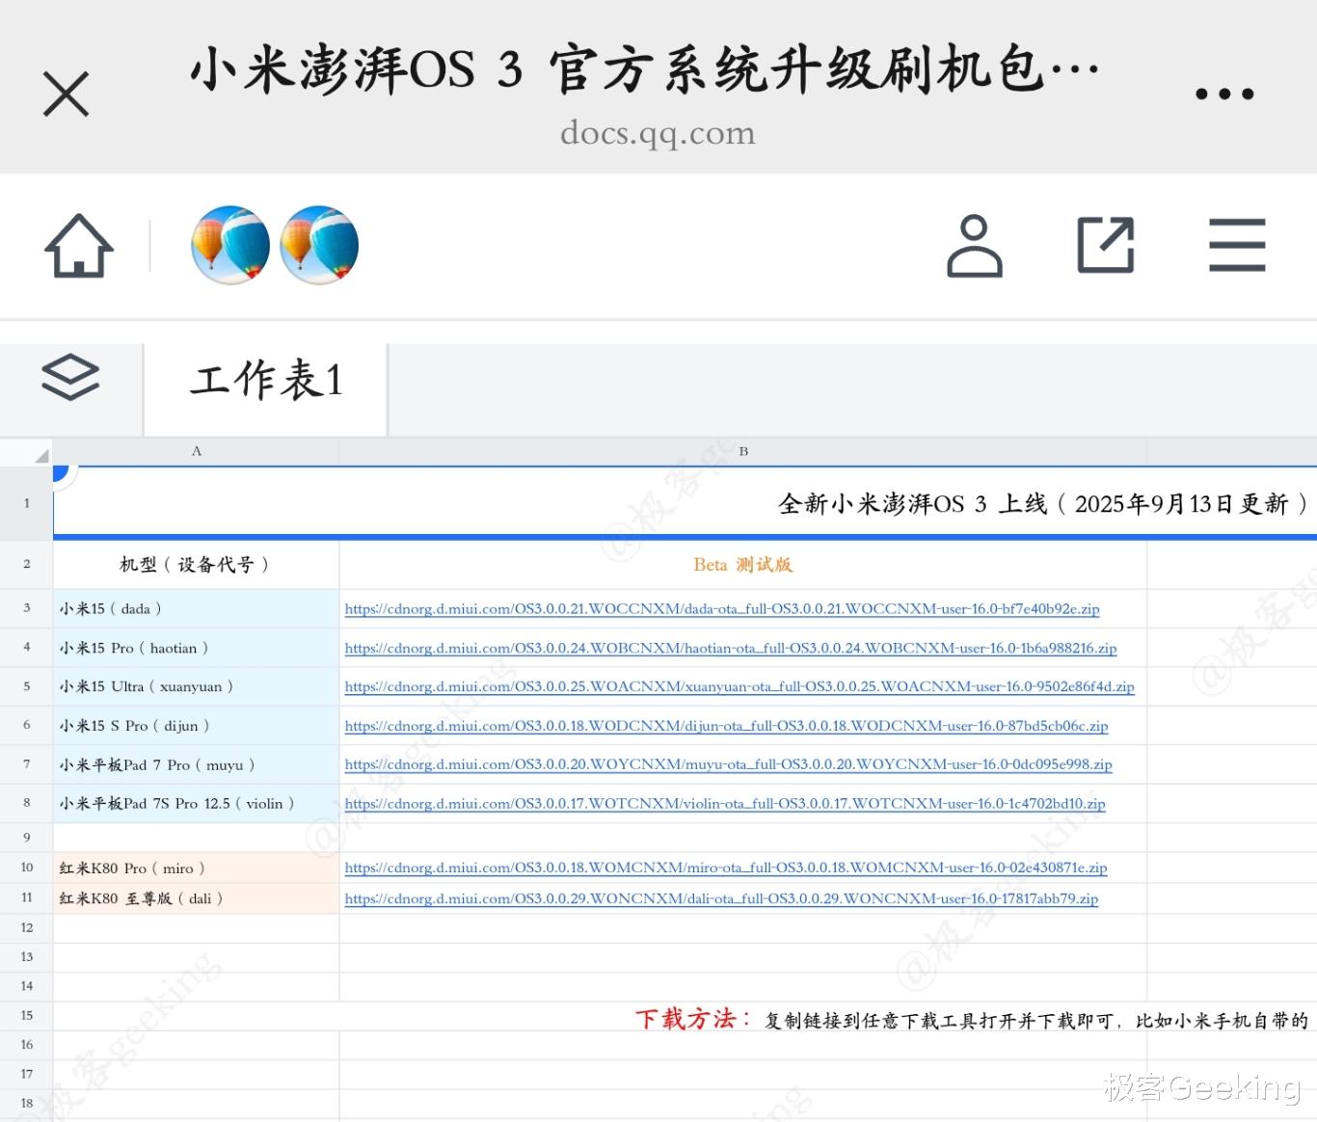Select row 12 header number

[x=26, y=927]
